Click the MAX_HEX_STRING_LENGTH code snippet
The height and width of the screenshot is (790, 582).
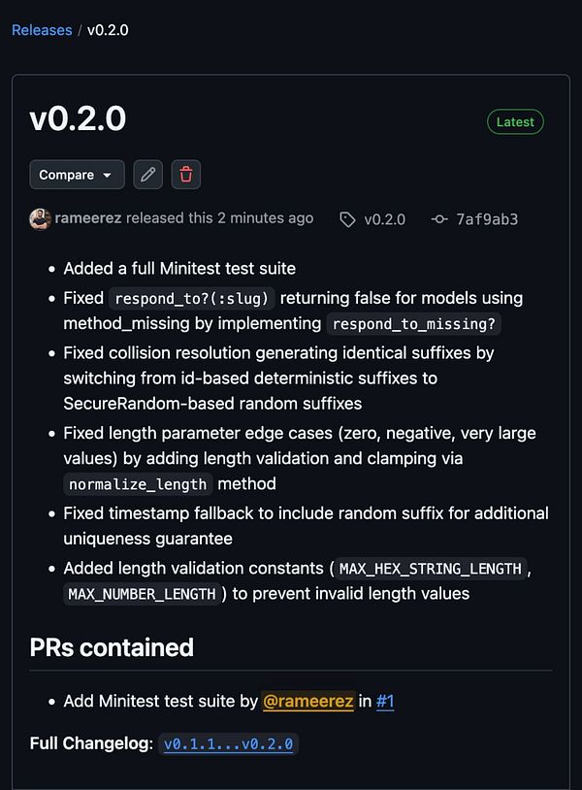point(431,569)
